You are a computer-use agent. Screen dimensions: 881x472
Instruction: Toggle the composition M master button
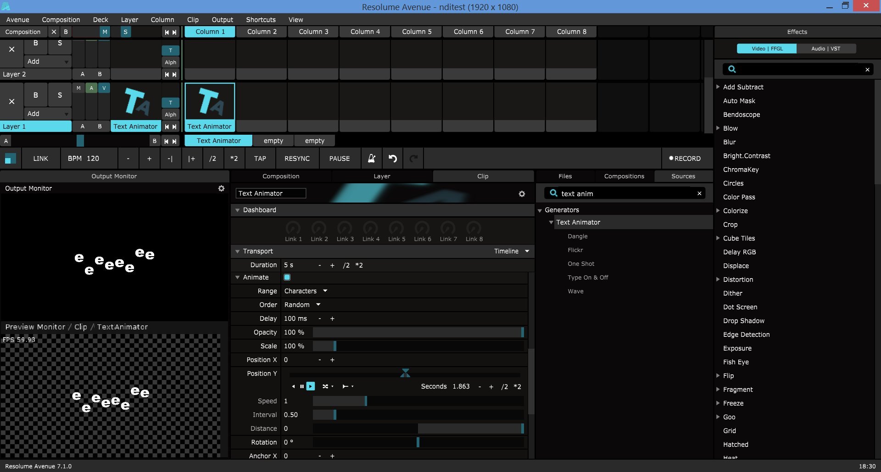tap(105, 32)
